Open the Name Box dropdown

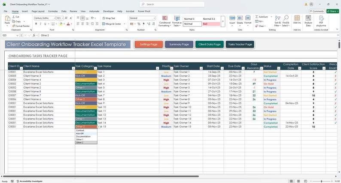point(18,35)
